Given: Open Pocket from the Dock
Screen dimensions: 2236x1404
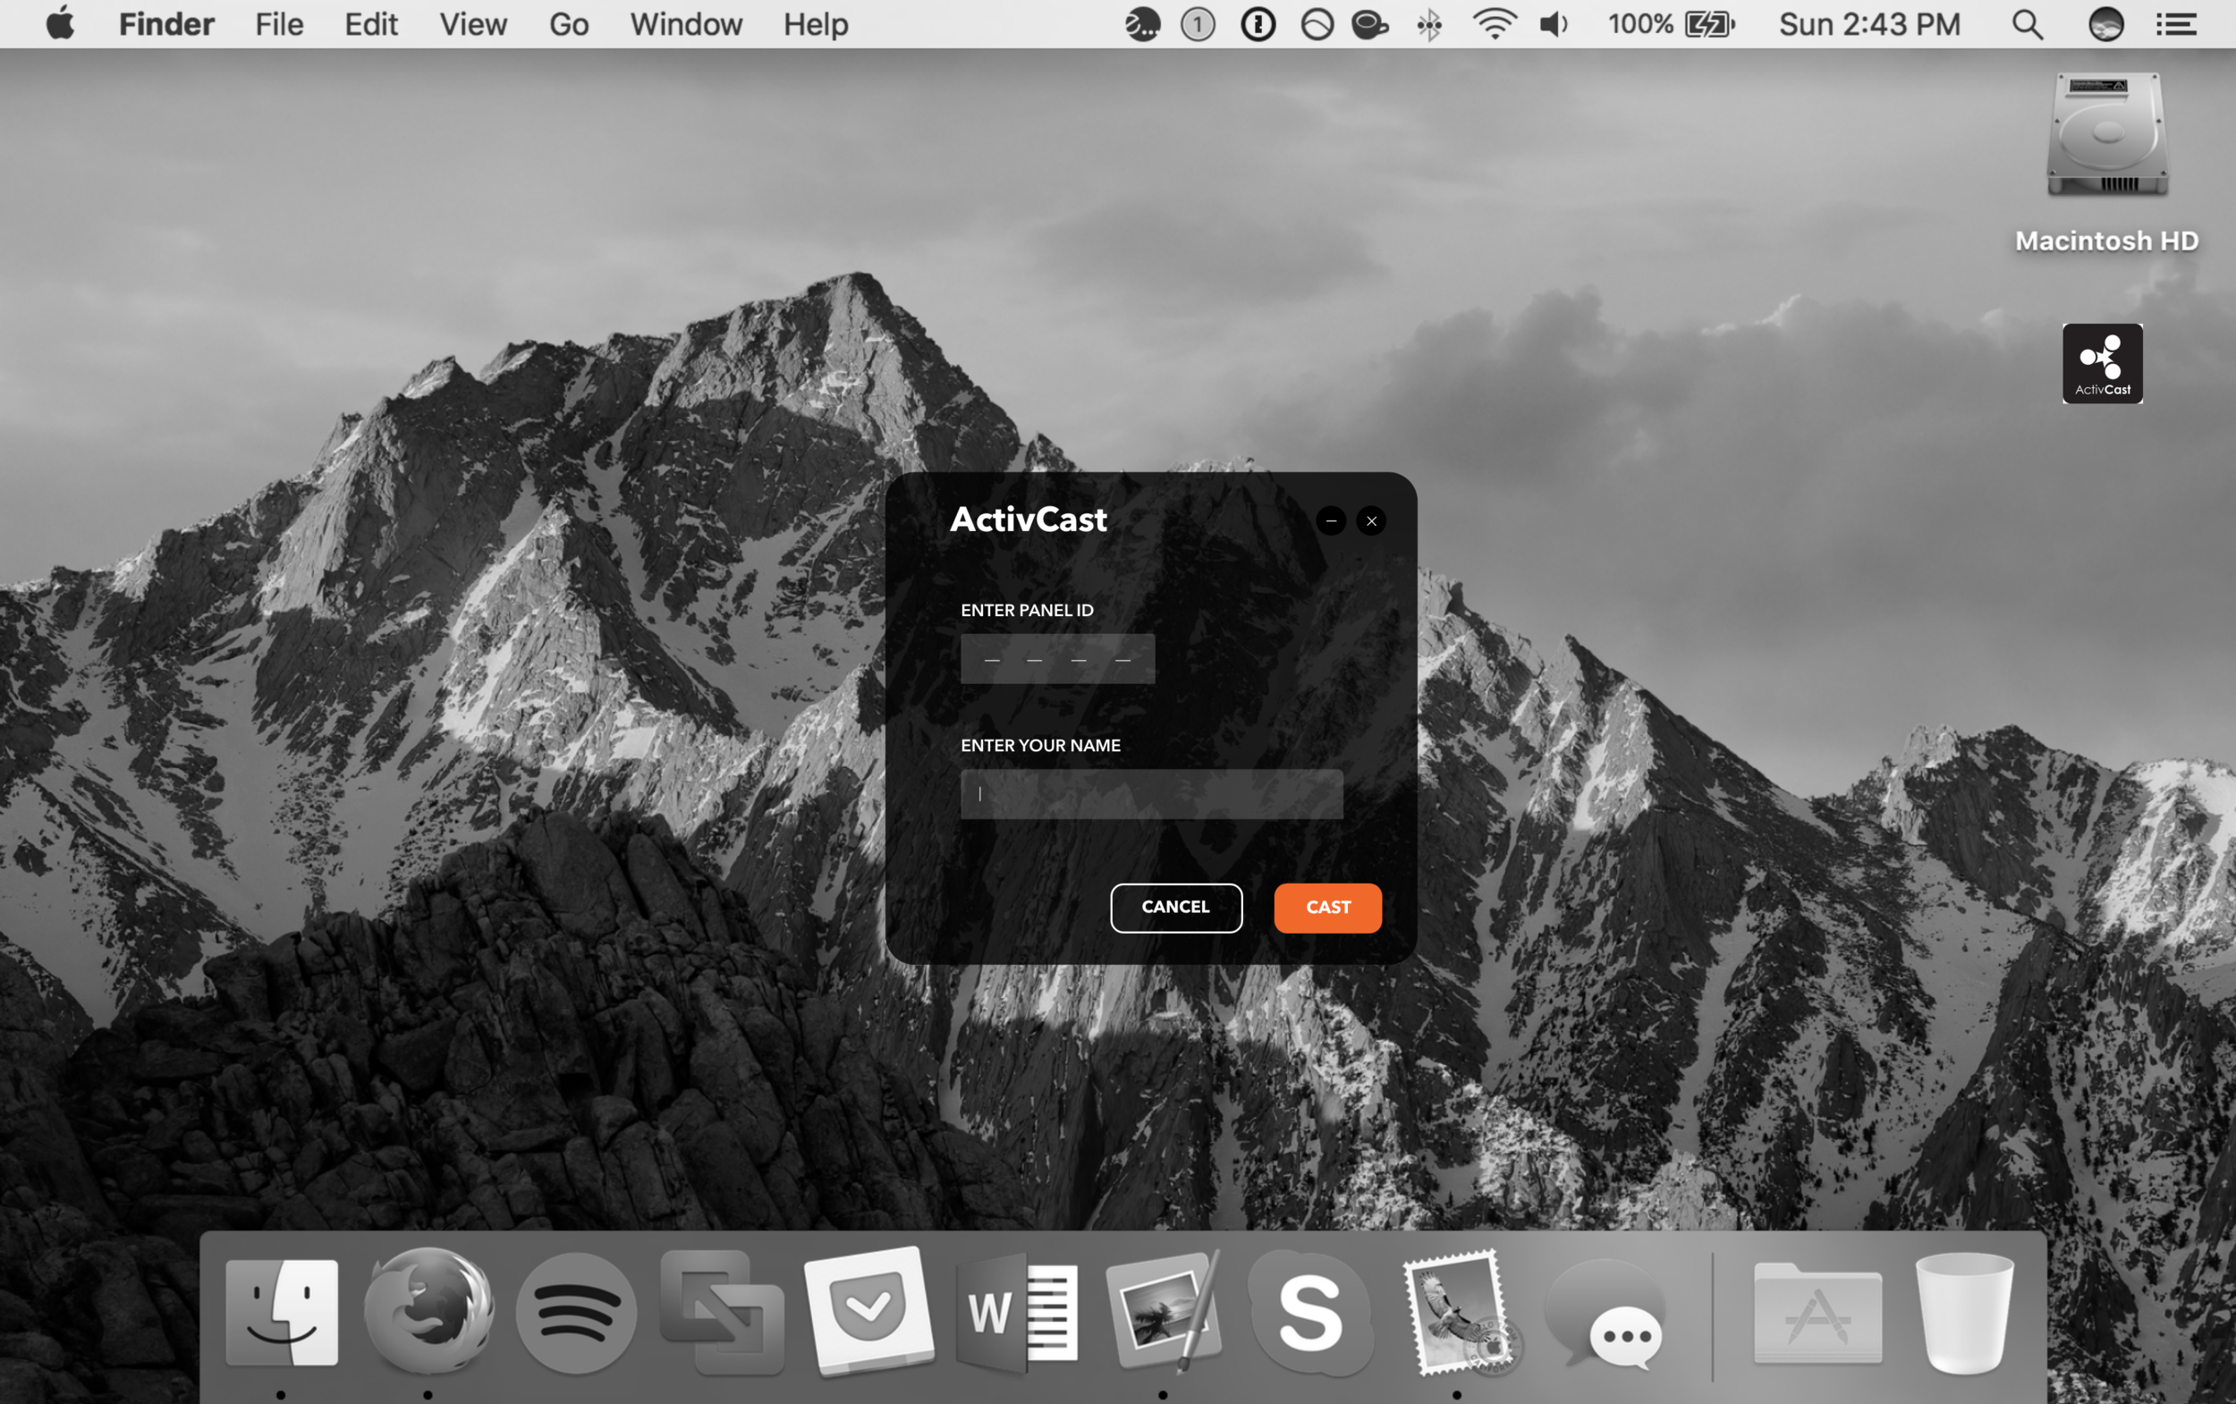Looking at the screenshot, I should [869, 1311].
